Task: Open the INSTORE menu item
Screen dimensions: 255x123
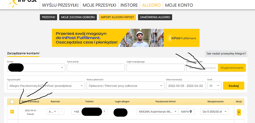Action: 129,5
